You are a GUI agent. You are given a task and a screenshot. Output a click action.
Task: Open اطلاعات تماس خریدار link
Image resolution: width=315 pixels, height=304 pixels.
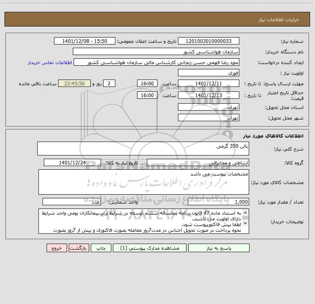coord(50,62)
